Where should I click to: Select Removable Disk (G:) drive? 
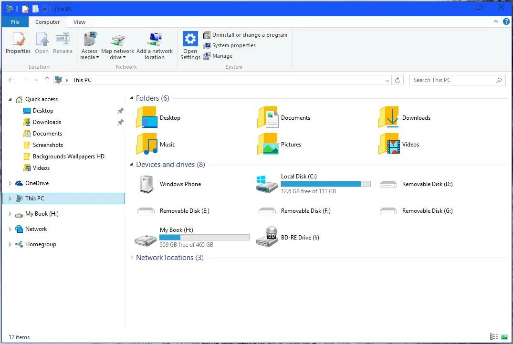tap(416, 211)
